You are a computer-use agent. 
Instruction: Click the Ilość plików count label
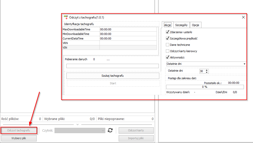[10, 119]
